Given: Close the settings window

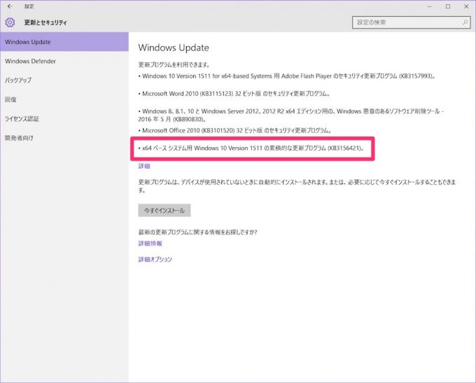Looking at the screenshot, I should point(466,6).
